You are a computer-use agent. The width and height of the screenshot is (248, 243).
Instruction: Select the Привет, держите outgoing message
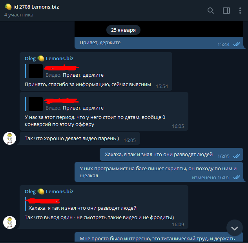click(159, 43)
